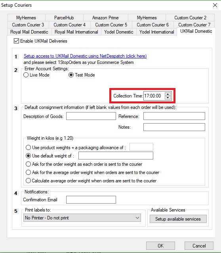Uncheck Enable UKMail Deliveries

pyautogui.click(x=16, y=41)
